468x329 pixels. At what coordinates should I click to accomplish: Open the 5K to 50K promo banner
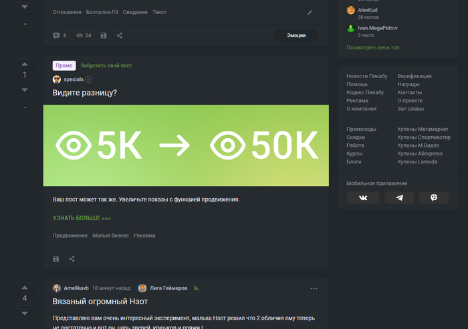pos(186,145)
